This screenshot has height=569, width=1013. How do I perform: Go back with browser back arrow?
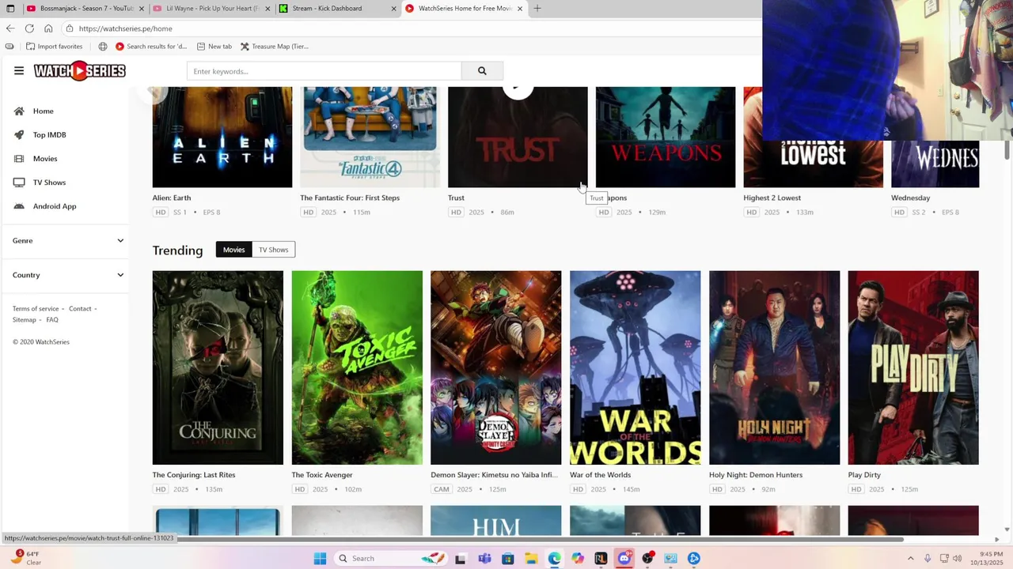click(x=10, y=28)
